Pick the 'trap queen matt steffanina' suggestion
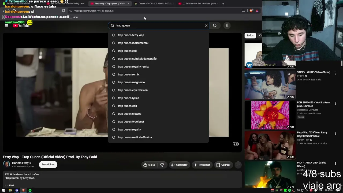This screenshot has width=343, height=193. (x=158, y=137)
